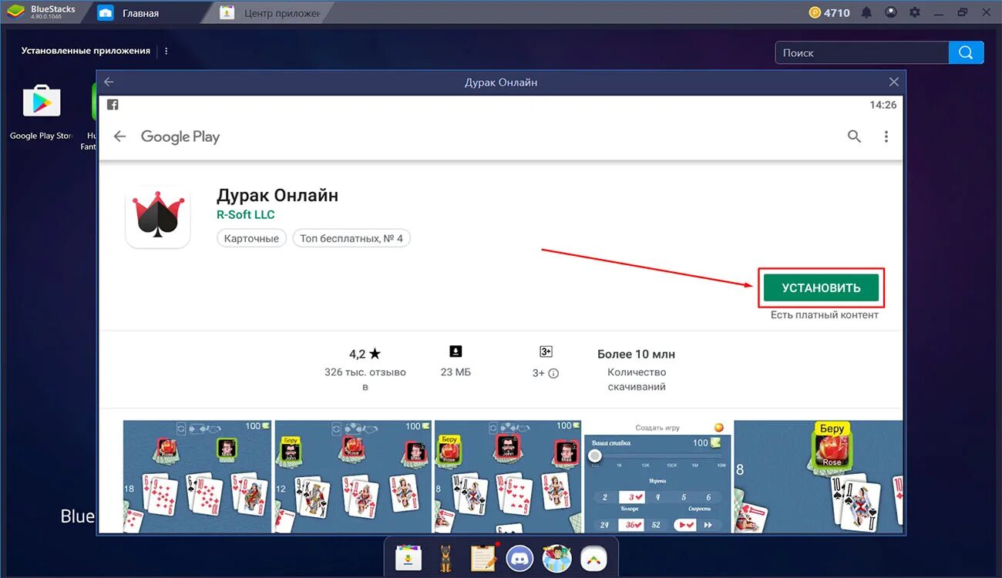The image size is (1002, 578).
Task: Click the 3+ age rating icon
Action: pos(546,351)
